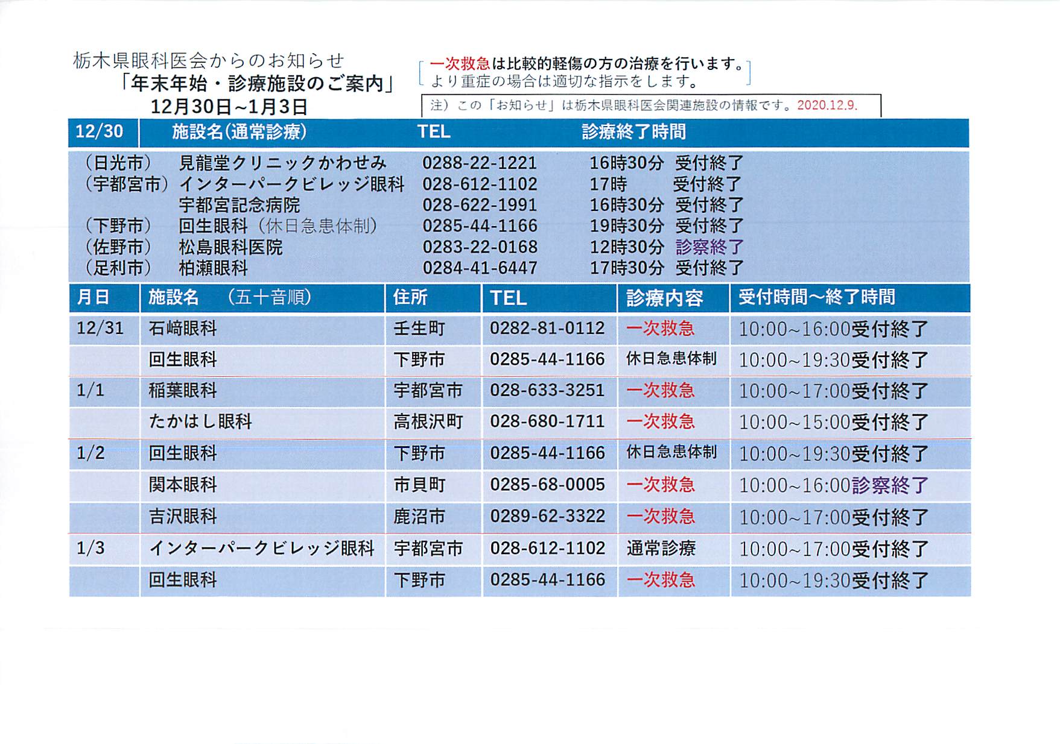Select the time '12時30分' for 松島眼科医院
The width and height of the screenshot is (1060, 744).
pyautogui.click(x=626, y=247)
